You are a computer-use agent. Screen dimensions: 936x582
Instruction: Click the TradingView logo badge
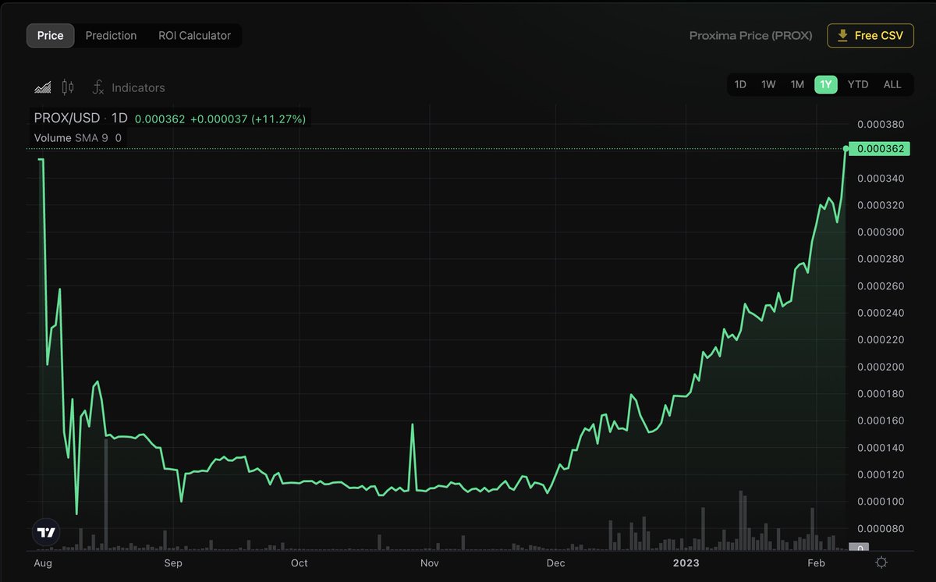pyautogui.click(x=46, y=533)
